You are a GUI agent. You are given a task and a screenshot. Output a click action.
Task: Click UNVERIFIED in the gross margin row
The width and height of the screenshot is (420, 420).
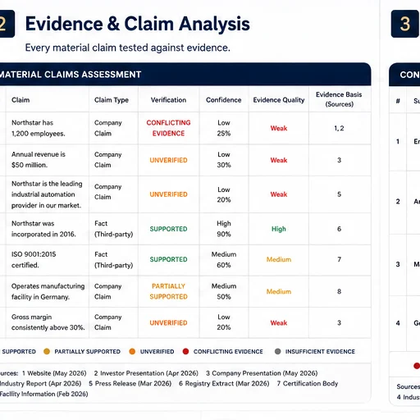click(x=168, y=323)
